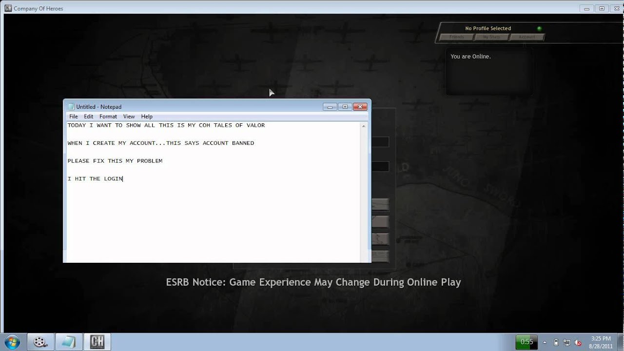Screen dimensions: 624x351
Task: Show hidden system tray icons arrow
Action: tap(544, 342)
